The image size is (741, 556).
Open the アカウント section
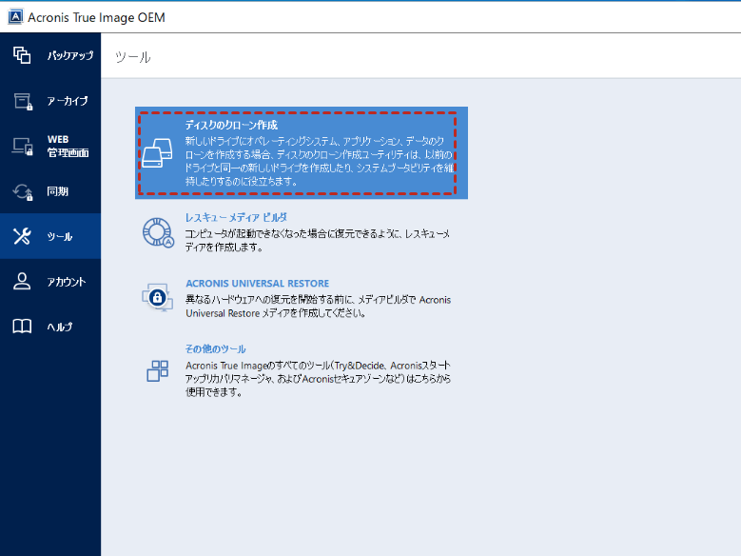pyautogui.click(x=50, y=282)
